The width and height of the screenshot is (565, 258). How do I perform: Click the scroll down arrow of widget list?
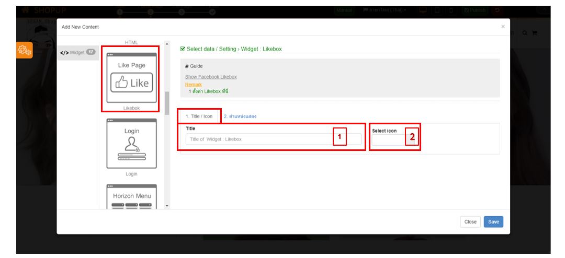pyautogui.click(x=167, y=205)
